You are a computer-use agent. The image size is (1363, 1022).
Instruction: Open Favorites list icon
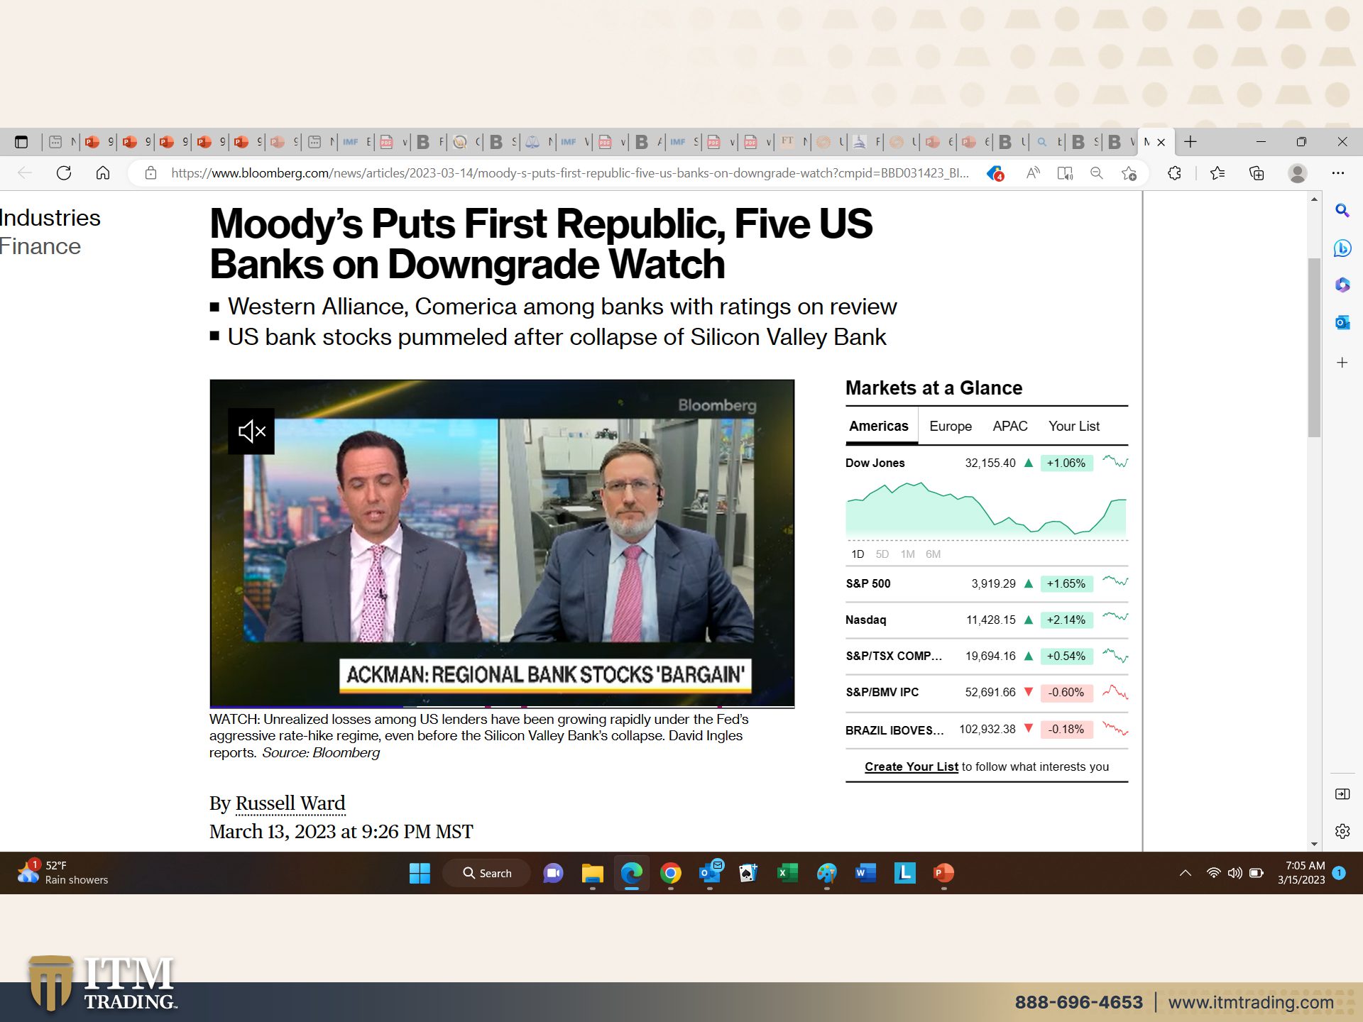pyautogui.click(x=1217, y=173)
